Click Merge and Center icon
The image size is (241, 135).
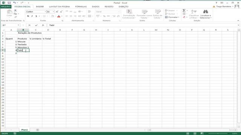tap(90, 16)
